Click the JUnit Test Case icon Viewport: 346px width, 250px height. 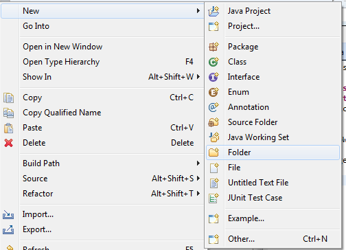tap(214, 198)
